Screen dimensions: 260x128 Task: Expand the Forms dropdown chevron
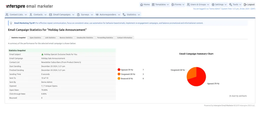[183, 5]
